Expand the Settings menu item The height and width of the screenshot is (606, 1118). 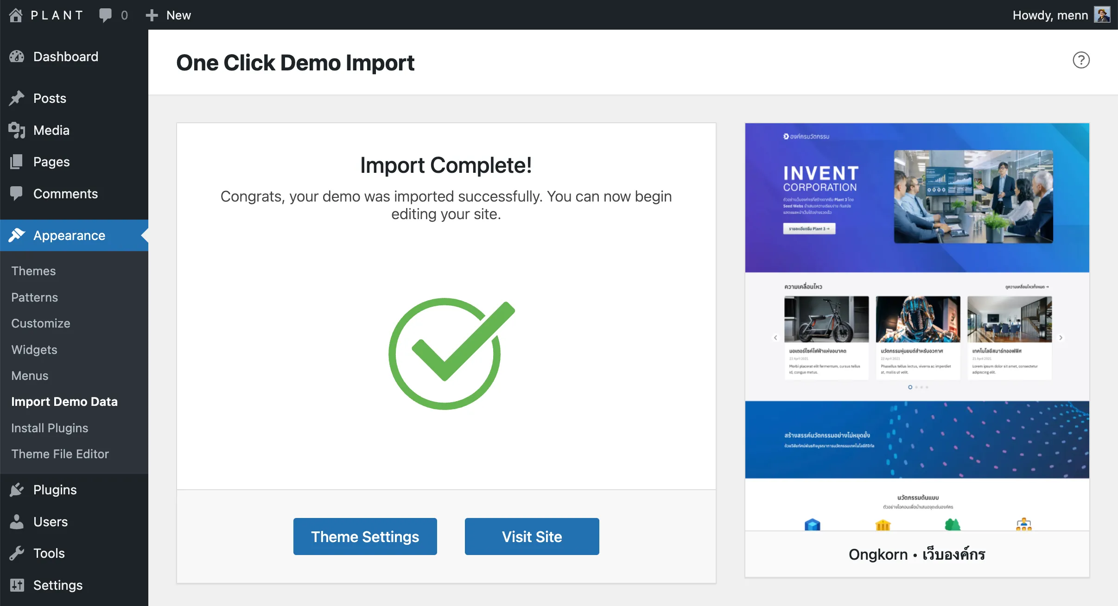coord(58,584)
